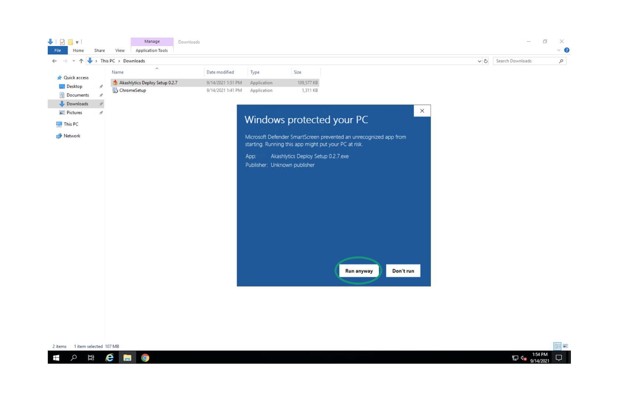619x402 pixels.
Task: Click the Documents pin icon
Action: click(x=101, y=95)
